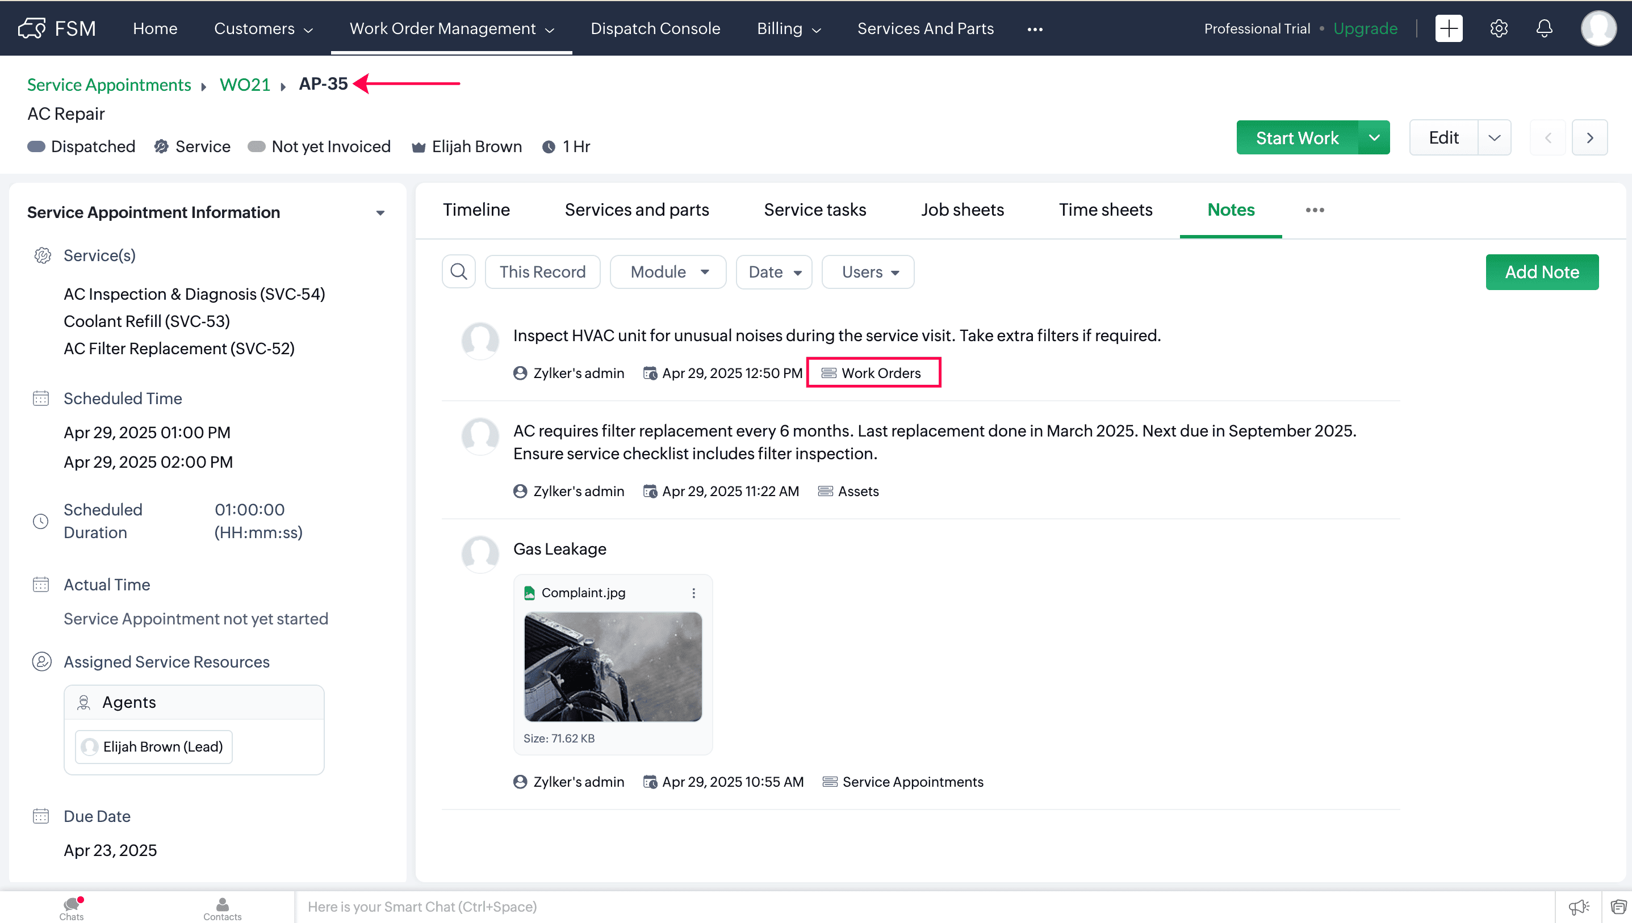Open the settings gear icon
Screen dimensions: 1632x923
[x=1498, y=28]
